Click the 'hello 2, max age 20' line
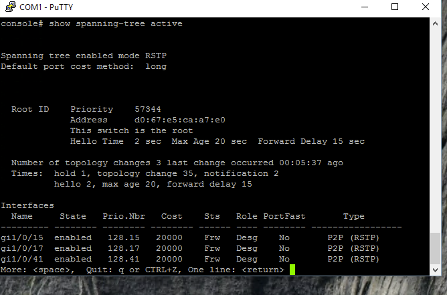Image resolution: width=447 pixels, height=295 pixels. point(153,185)
